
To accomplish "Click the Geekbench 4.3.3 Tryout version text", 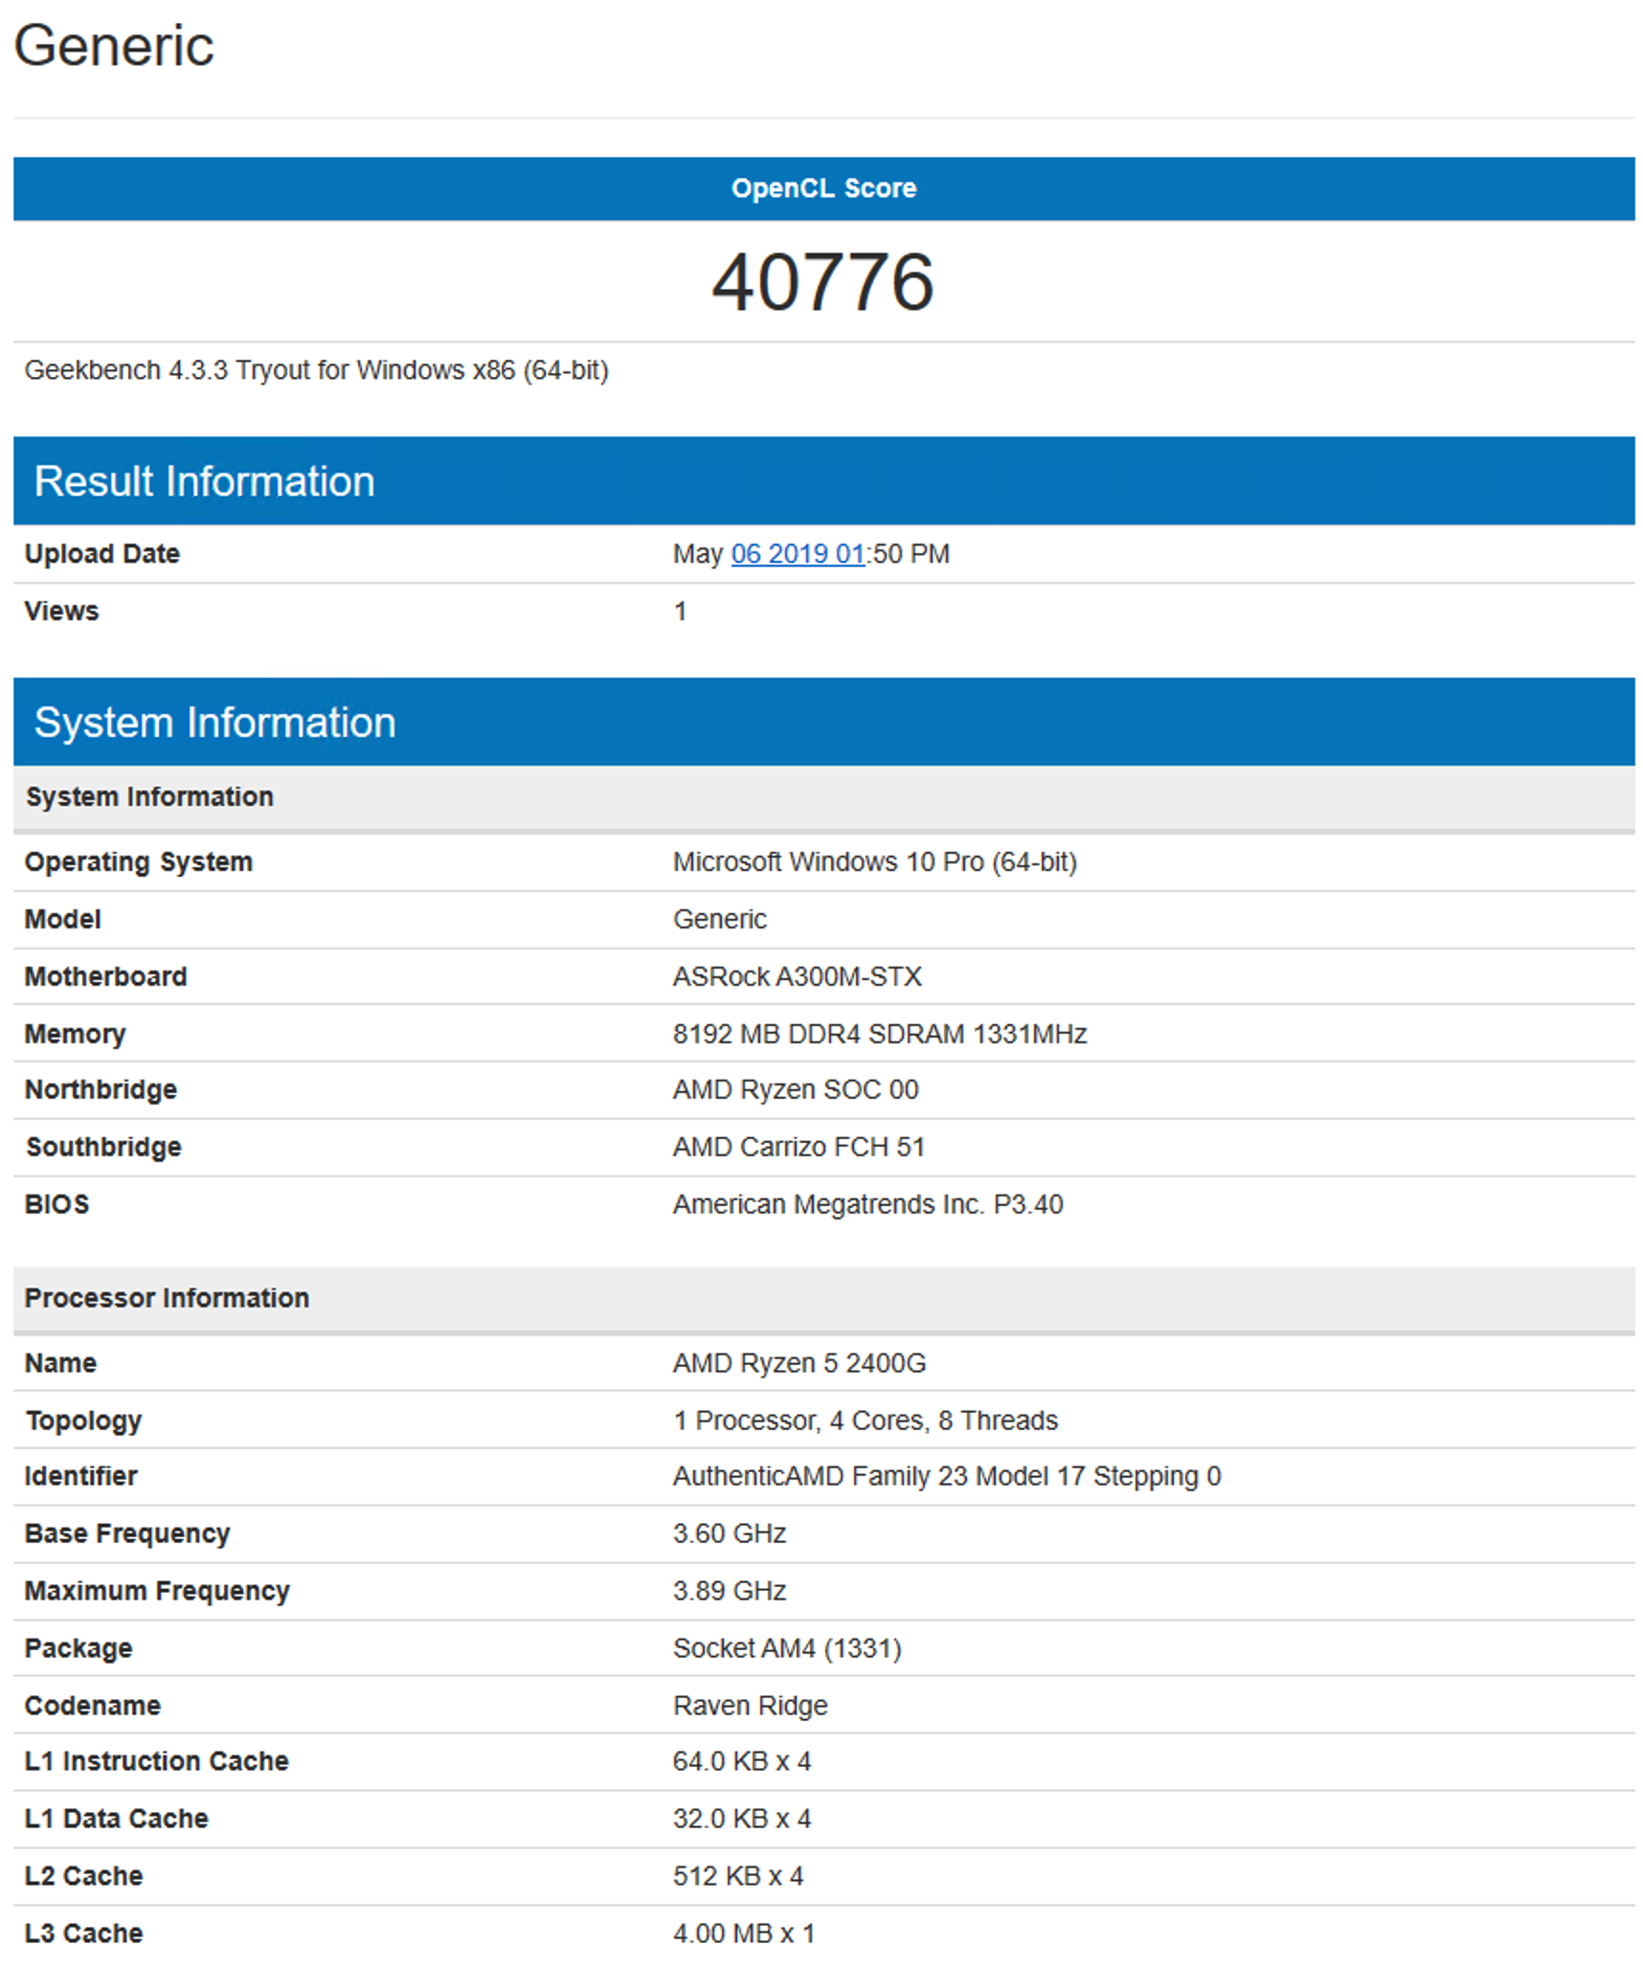I will click(x=316, y=370).
